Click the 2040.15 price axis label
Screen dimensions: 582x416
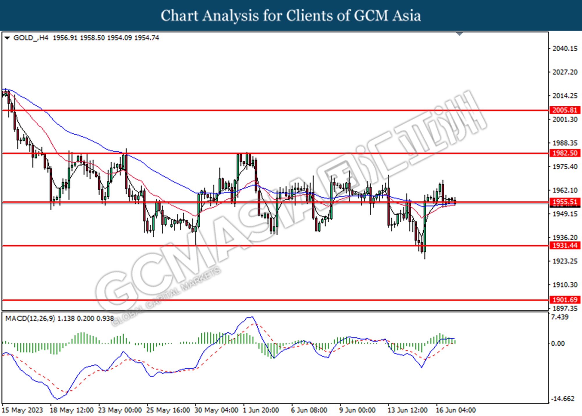pyautogui.click(x=565, y=49)
